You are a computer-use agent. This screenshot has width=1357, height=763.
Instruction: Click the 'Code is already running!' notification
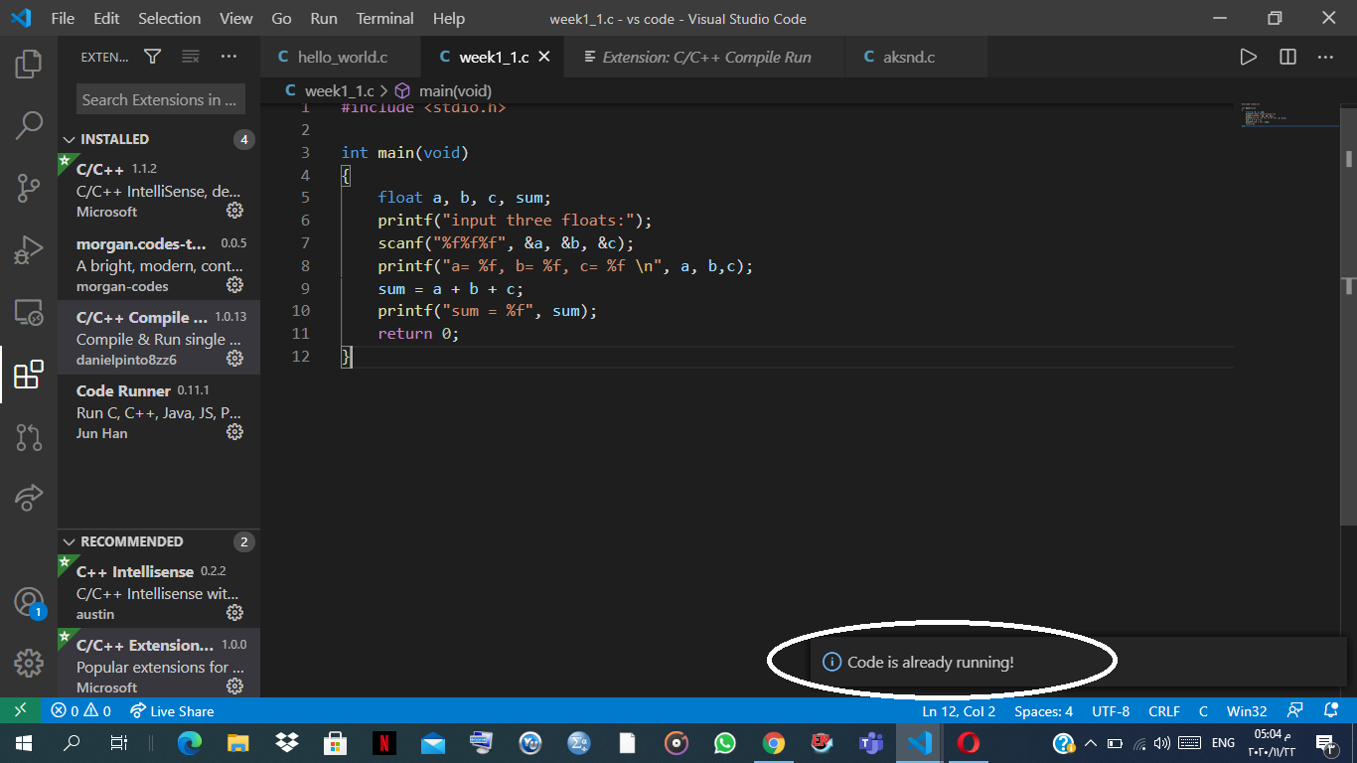tap(1079, 662)
